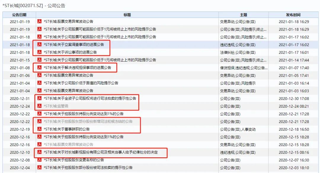Open PDF icon beside 给予纪律处分的决定

[x=39, y=152]
